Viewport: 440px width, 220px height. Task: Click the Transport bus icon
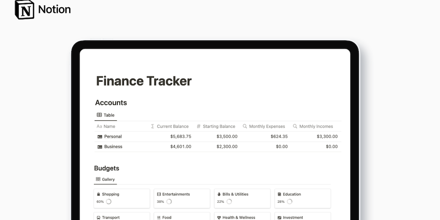[98, 217]
